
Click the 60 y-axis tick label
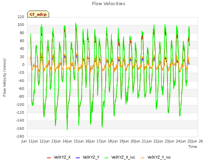tap(22, 41)
